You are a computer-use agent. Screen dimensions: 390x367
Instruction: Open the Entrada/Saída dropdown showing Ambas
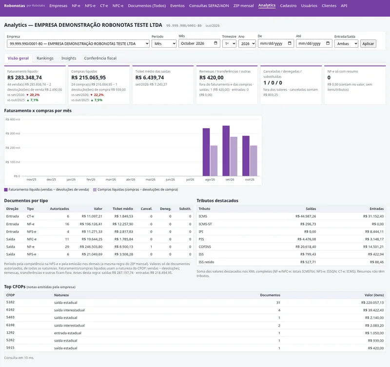pos(346,43)
